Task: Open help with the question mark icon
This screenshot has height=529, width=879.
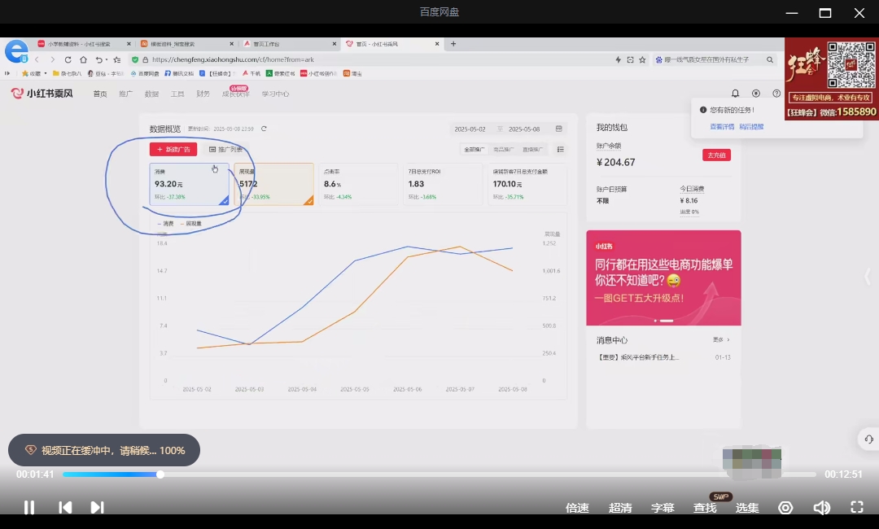Action: click(776, 94)
